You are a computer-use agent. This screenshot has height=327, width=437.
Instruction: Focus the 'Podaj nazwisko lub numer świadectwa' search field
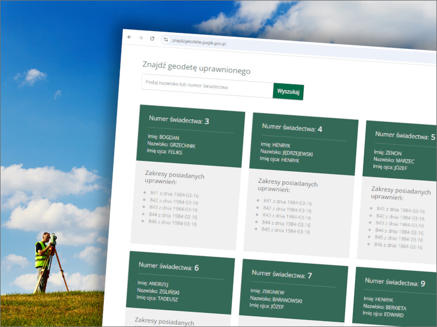208,86
